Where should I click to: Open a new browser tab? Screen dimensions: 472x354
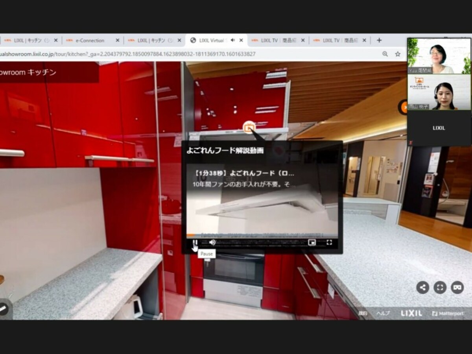pyautogui.click(x=379, y=40)
